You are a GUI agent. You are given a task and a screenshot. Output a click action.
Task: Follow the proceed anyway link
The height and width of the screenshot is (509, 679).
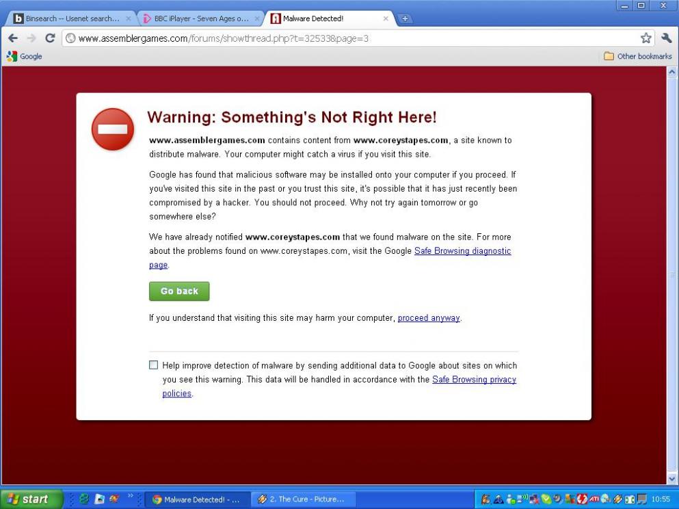tap(429, 318)
